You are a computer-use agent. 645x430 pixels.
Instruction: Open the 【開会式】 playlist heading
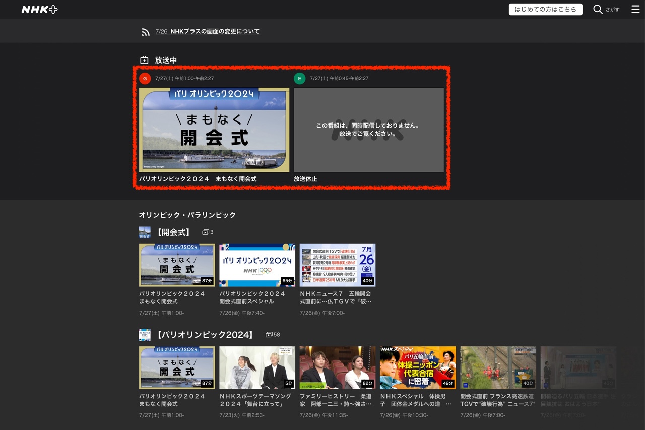pos(173,232)
